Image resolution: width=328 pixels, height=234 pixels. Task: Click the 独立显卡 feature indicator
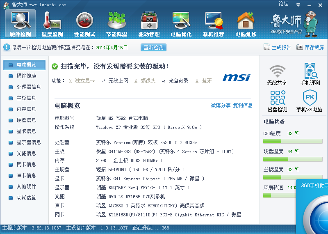click(x=82, y=80)
